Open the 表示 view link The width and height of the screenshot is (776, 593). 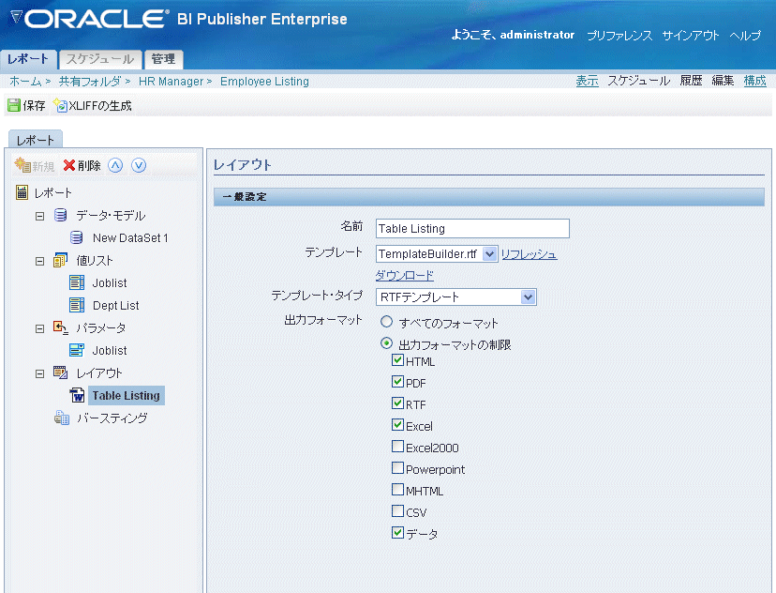588,81
